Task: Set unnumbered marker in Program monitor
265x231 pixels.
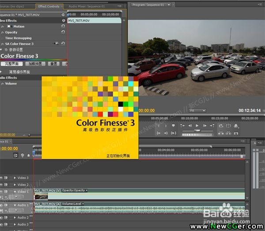Action: (173, 126)
